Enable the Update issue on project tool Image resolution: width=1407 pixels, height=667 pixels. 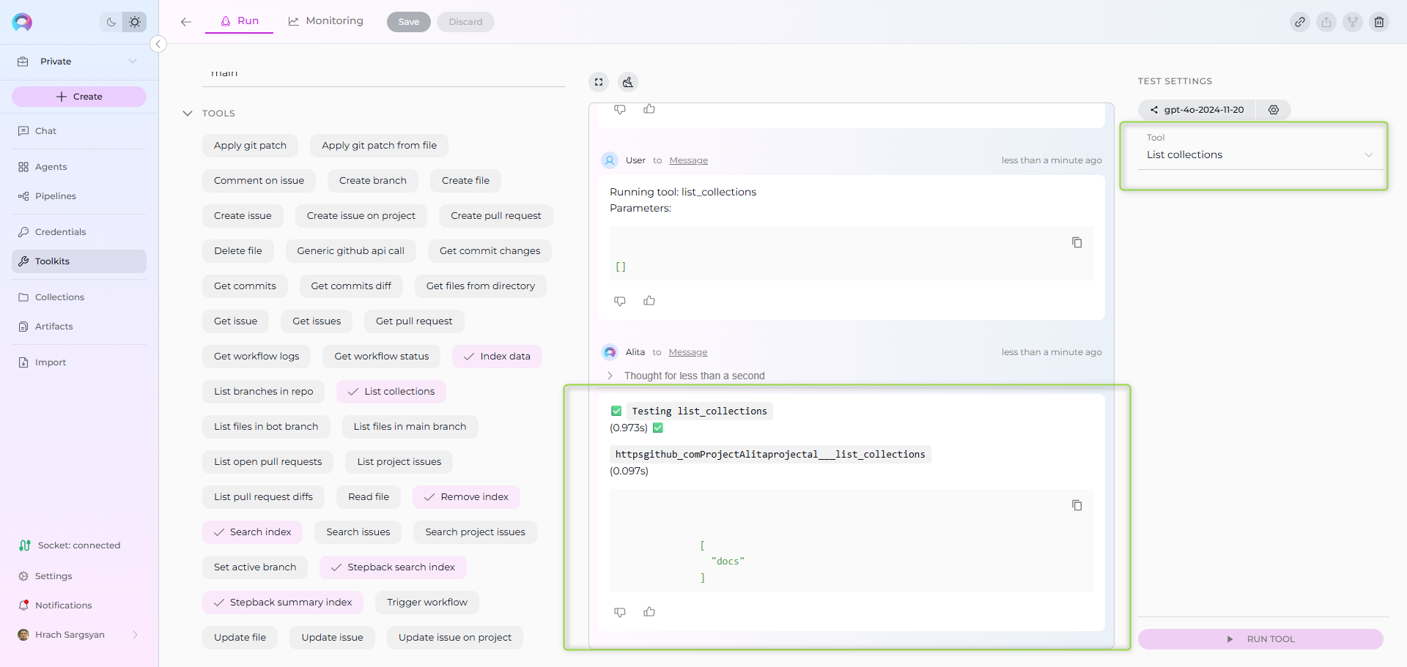pos(455,638)
